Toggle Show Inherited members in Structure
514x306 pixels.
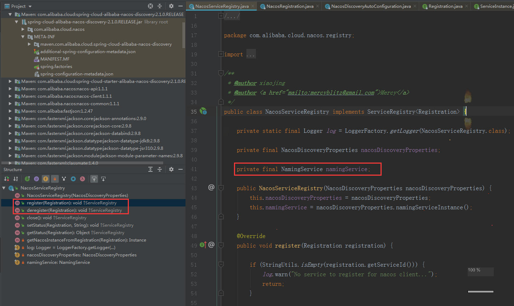coord(27,179)
